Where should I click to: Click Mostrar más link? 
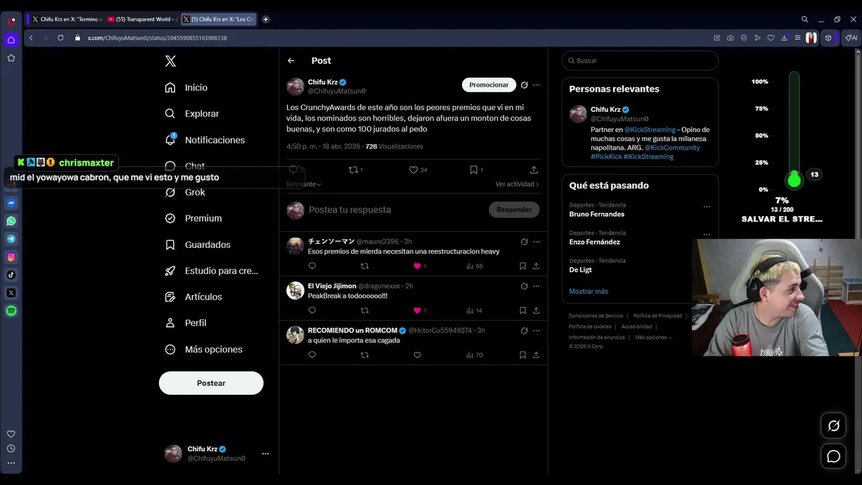[x=589, y=291]
